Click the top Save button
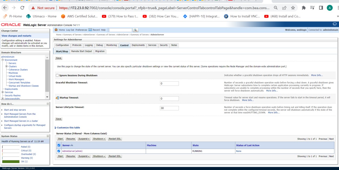 [x=58, y=58]
